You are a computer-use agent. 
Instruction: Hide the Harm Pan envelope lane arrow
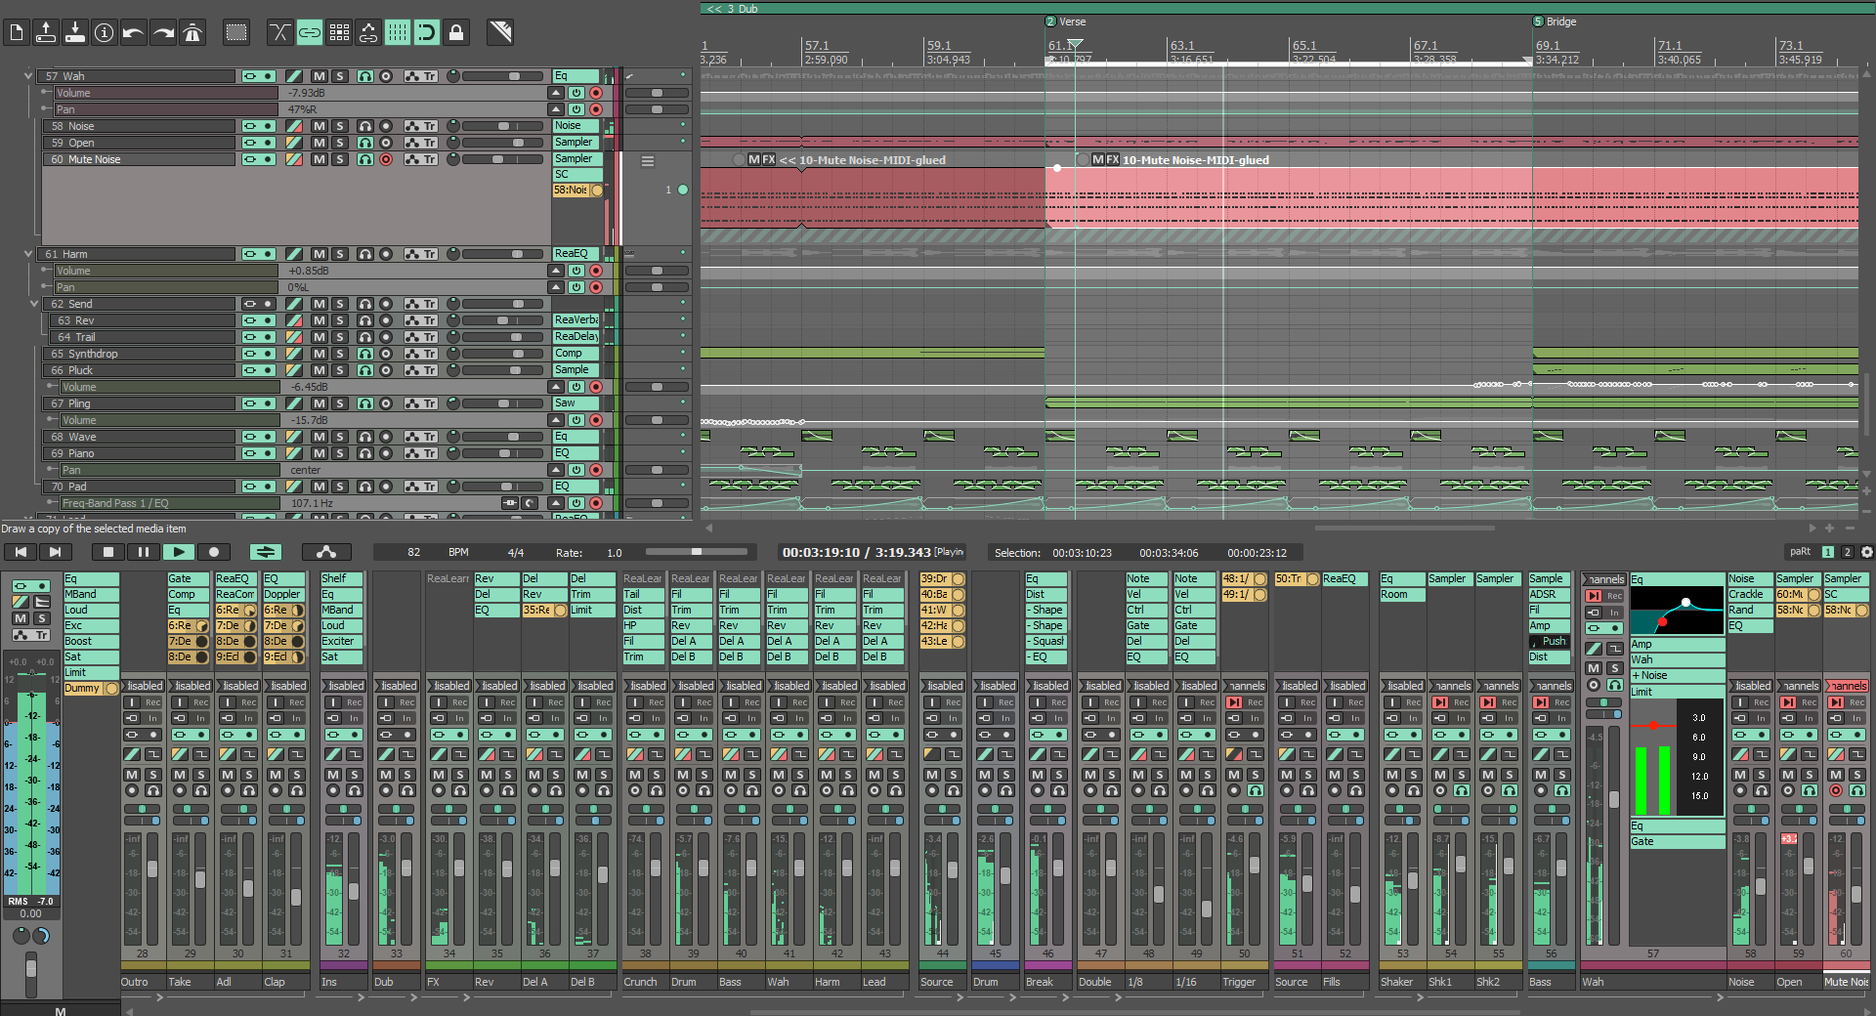[556, 287]
